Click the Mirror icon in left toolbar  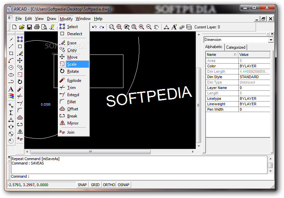[20, 132]
